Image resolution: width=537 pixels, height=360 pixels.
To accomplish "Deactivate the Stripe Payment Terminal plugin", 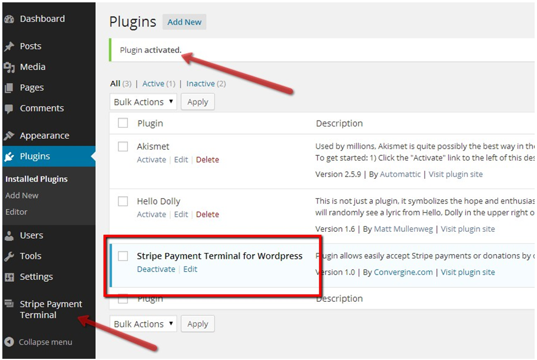I will click(156, 269).
